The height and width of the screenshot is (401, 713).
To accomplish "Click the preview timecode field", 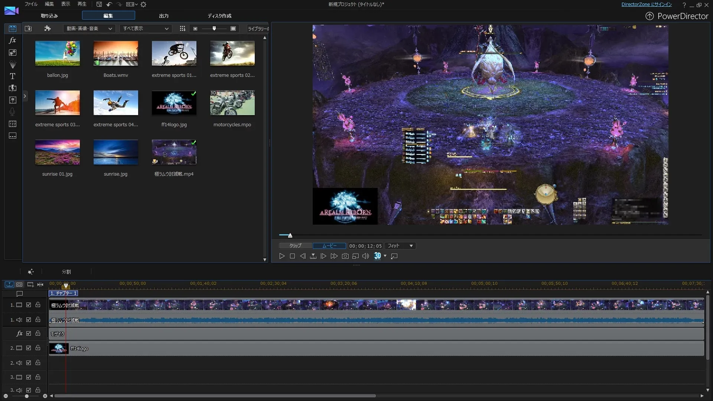I will click(x=365, y=246).
